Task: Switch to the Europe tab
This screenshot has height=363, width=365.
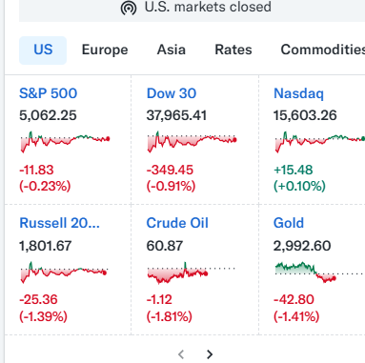Action: tap(105, 50)
